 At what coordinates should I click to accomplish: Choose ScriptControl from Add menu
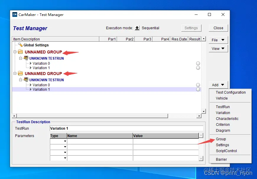[x=226, y=151]
